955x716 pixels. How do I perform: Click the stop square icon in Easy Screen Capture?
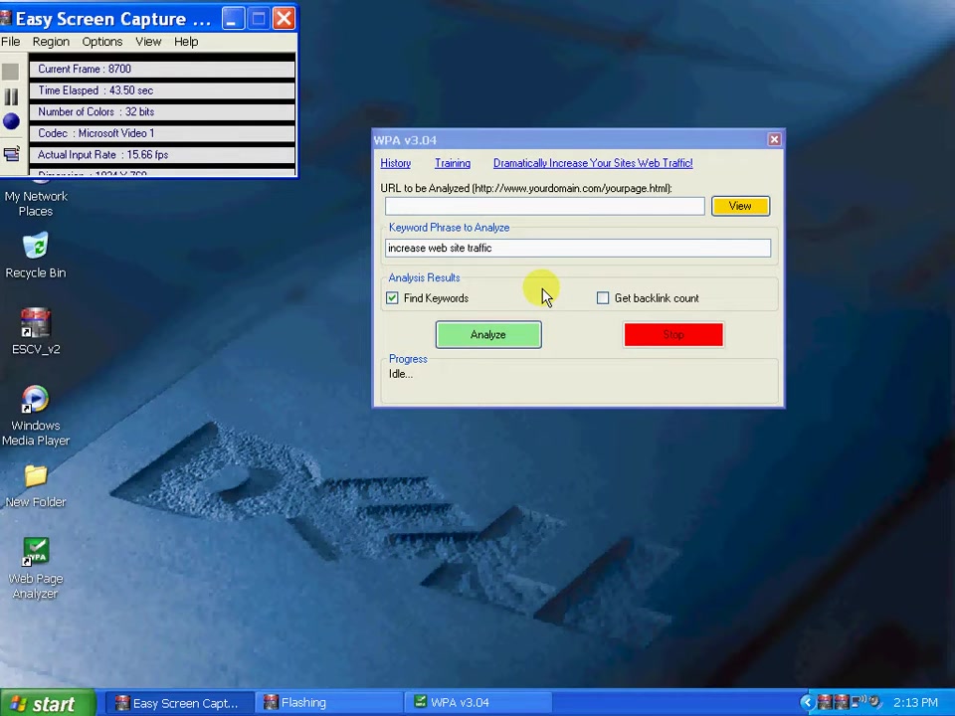click(11, 72)
